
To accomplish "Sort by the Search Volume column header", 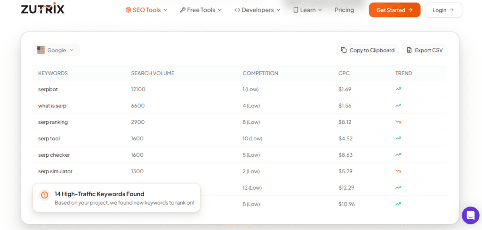I will click(153, 73).
